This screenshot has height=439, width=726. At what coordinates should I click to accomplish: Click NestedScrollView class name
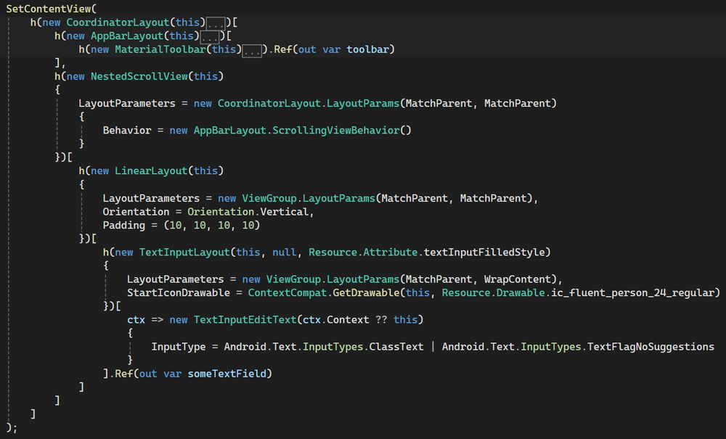point(139,76)
